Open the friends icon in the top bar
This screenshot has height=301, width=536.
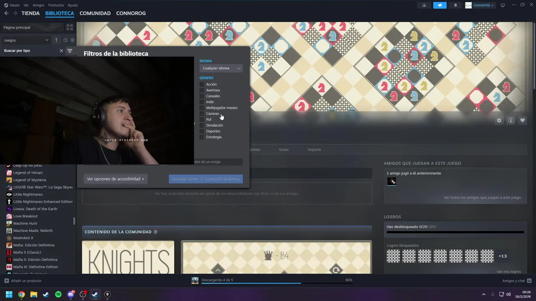click(424, 5)
